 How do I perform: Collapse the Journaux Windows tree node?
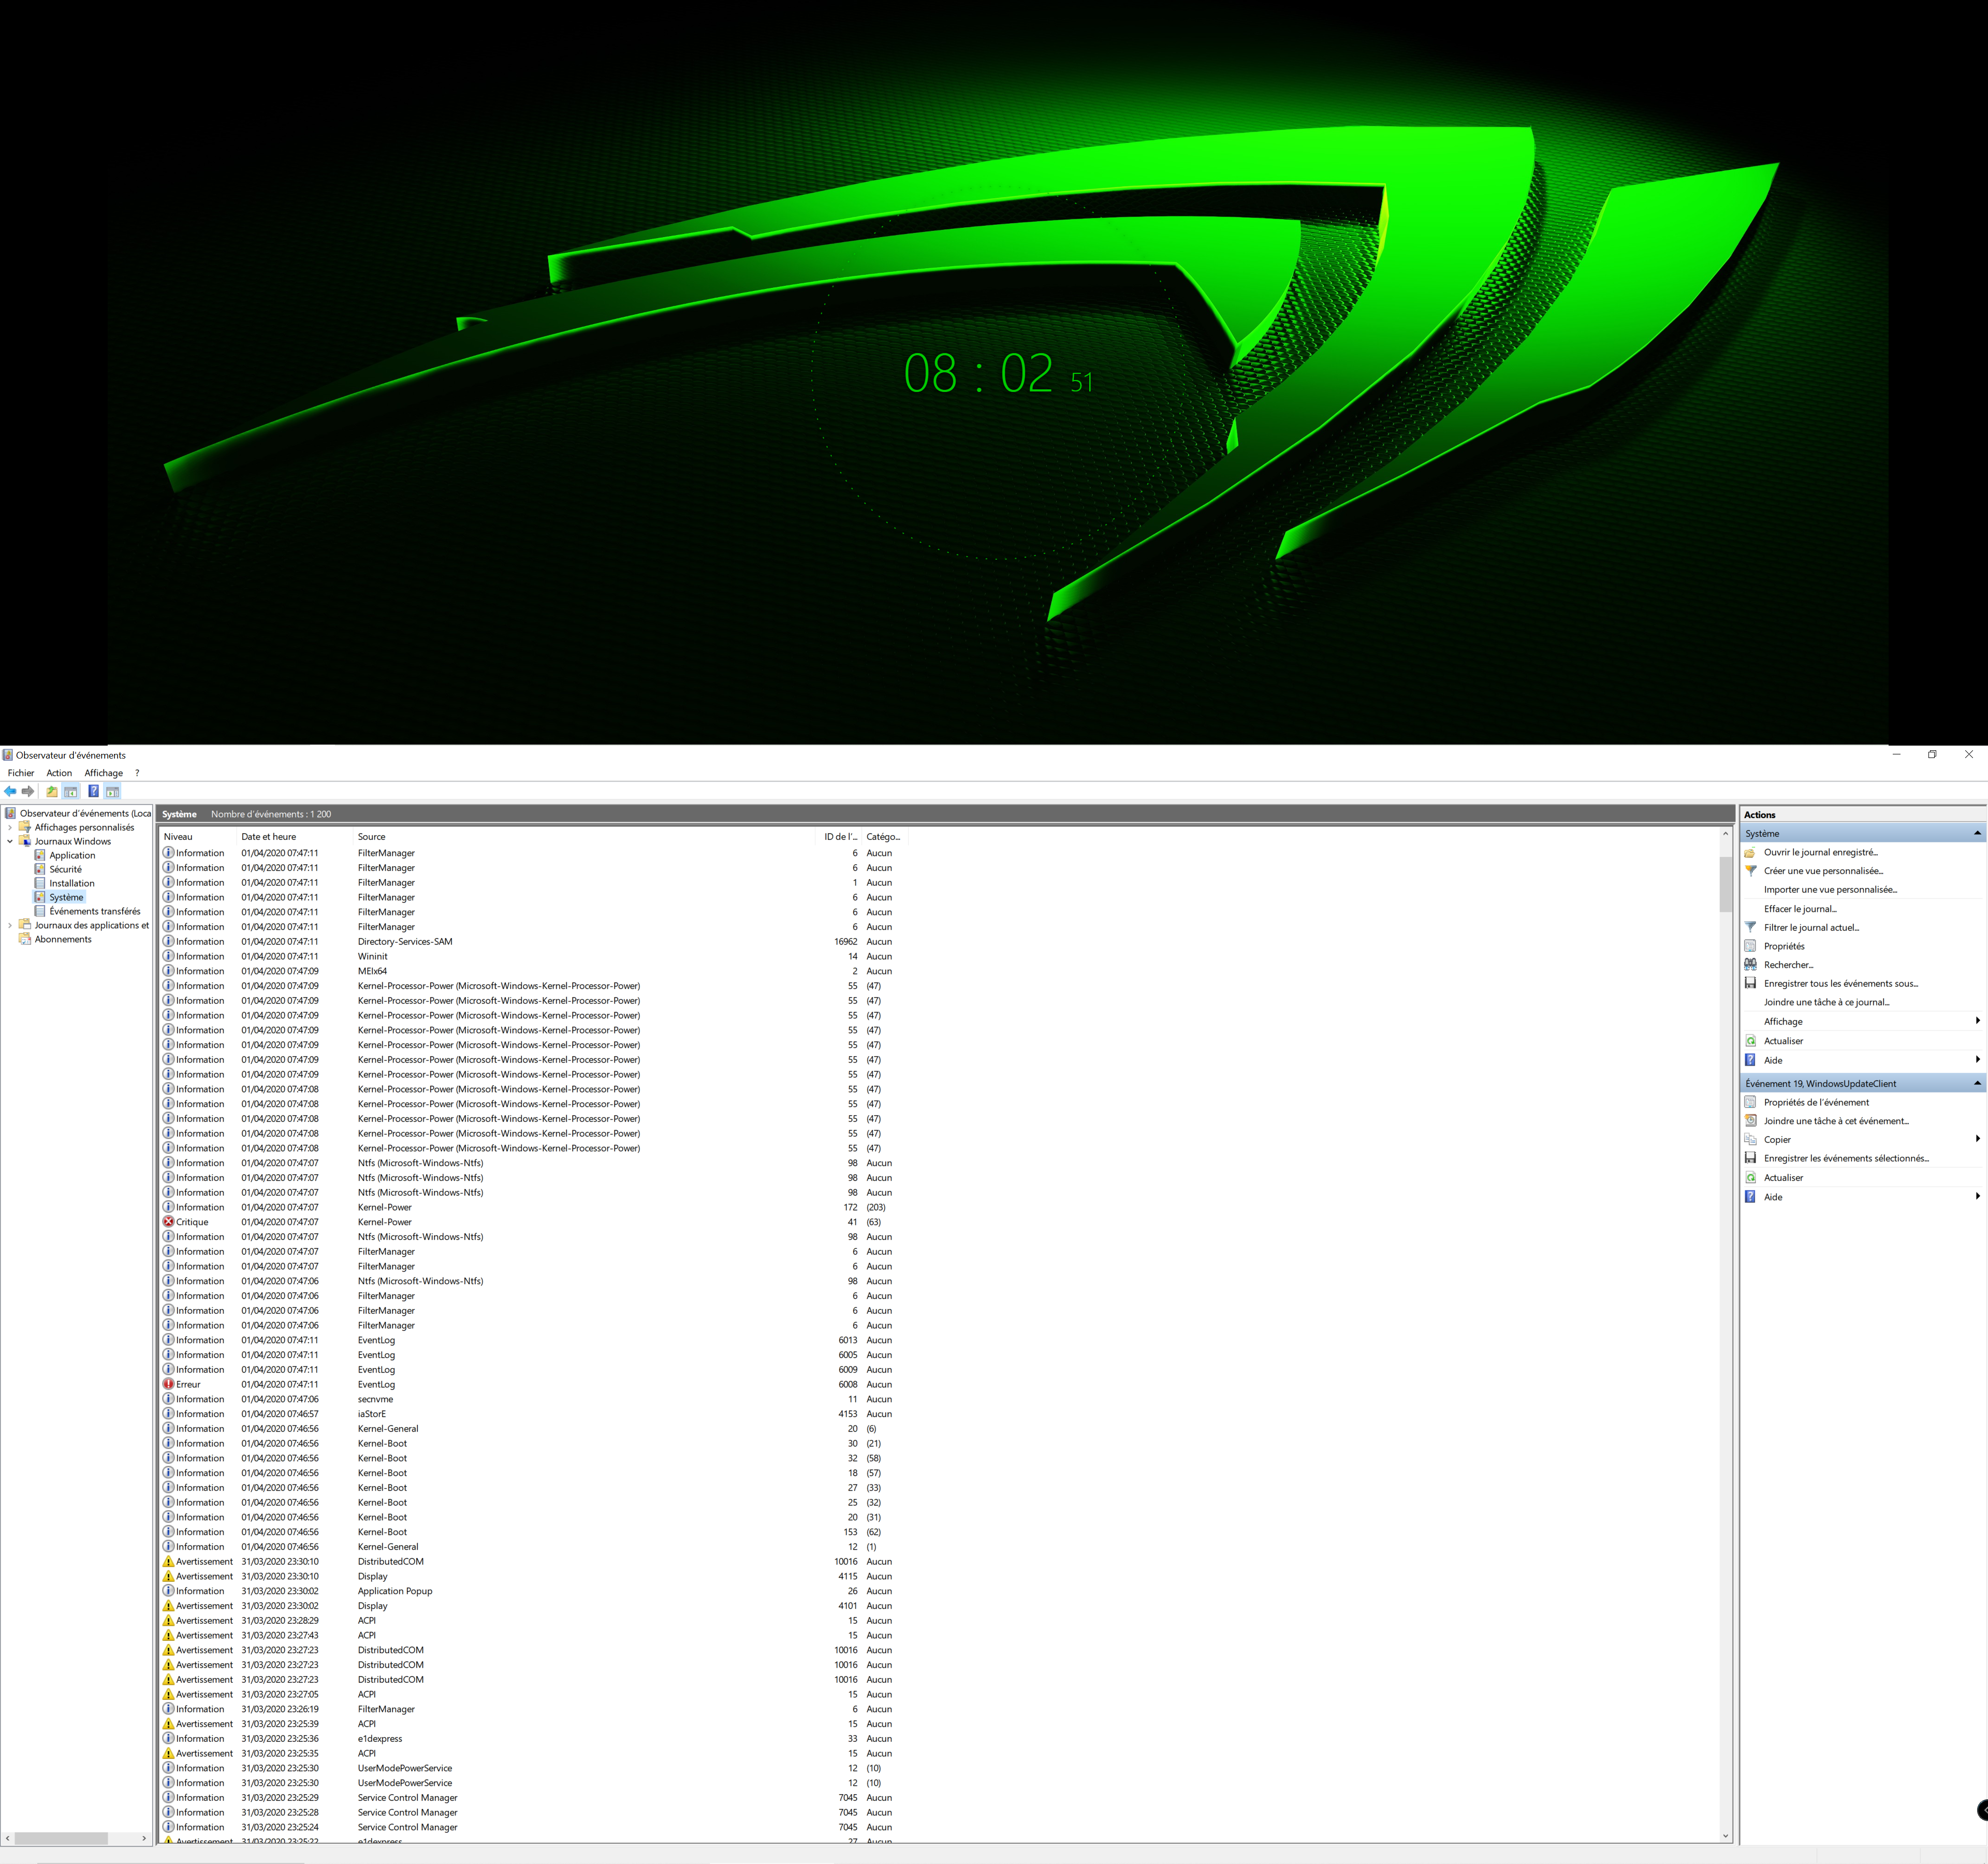pyautogui.click(x=10, y=841)
